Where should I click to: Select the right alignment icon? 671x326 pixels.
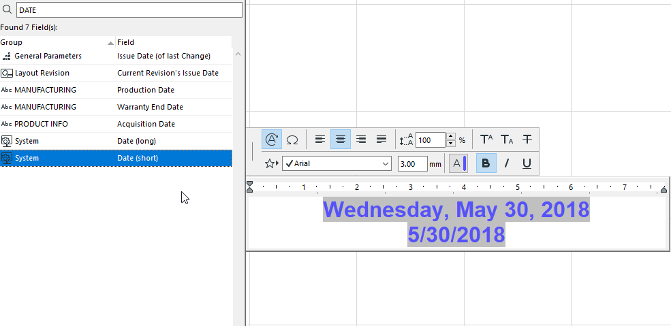[x=361, y=140]
